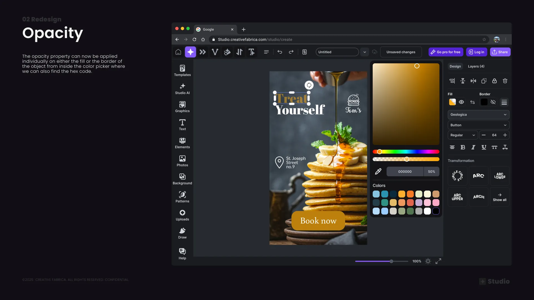Toggle underline text formatting
The height and width of the screenshot is (300, 534).
[x=484, y=147]
